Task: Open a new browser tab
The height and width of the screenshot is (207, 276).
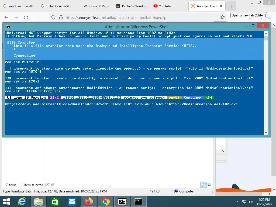Action: pos(231,6)
